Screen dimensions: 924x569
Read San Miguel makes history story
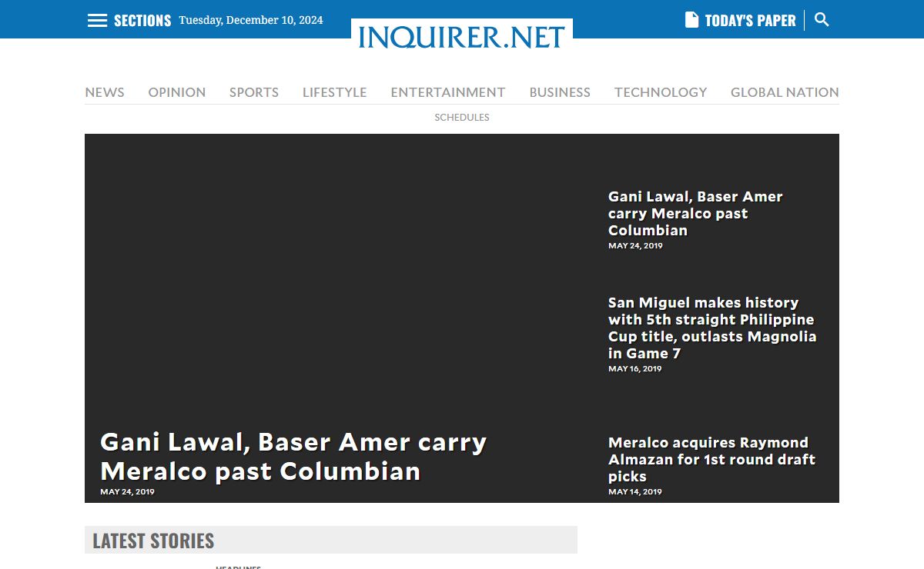coord(712,328)
